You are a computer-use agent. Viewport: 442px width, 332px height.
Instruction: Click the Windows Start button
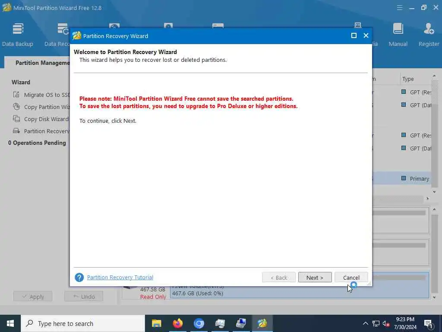pyautogui.click(x=10, y=323)
